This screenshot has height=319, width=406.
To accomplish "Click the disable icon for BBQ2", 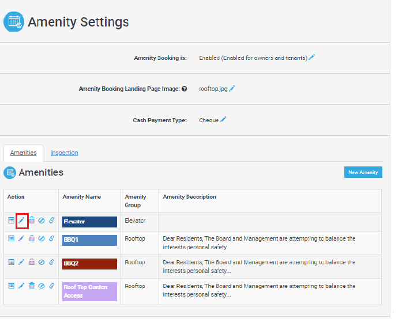I will [42, 262].
